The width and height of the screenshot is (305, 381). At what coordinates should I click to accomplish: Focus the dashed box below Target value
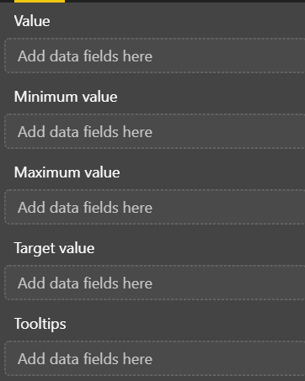point(155,283)
